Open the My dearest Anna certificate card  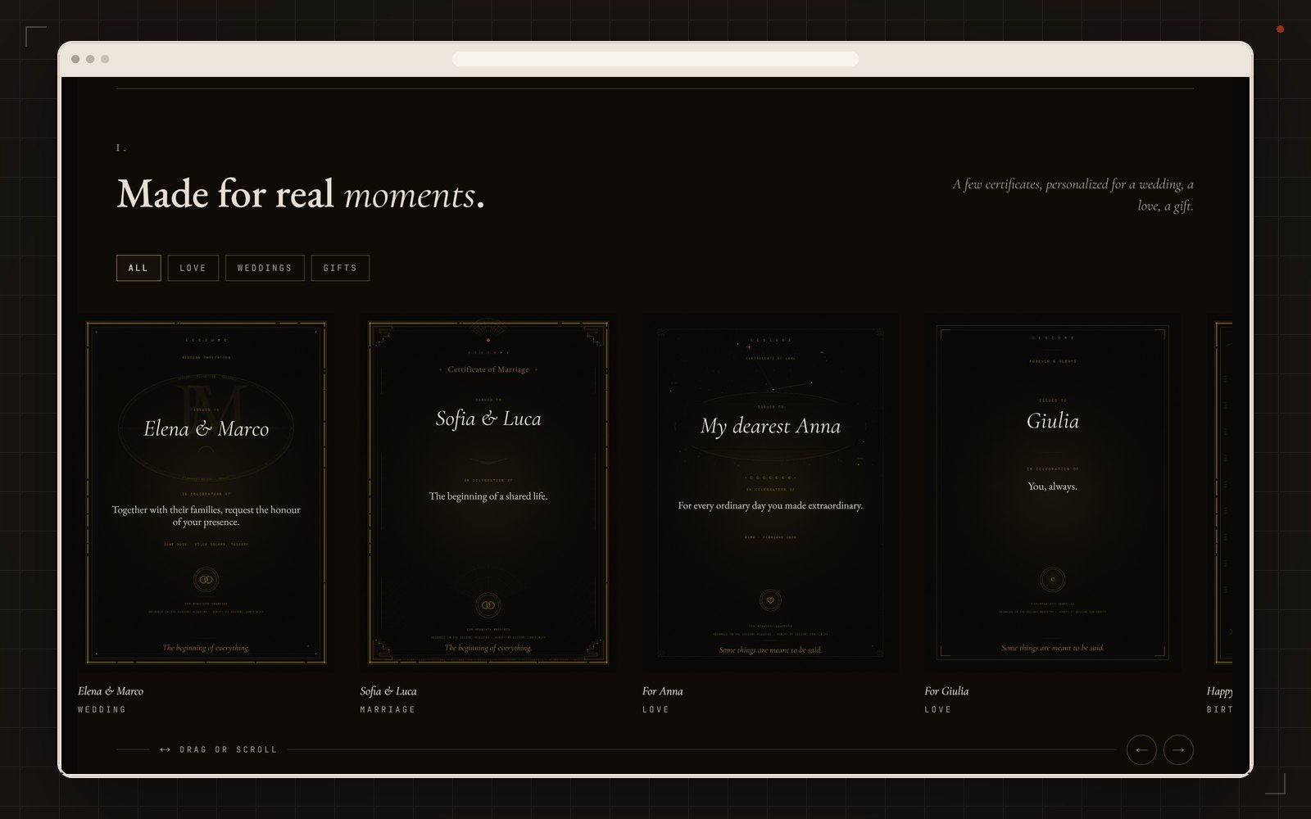click(770, 492)
